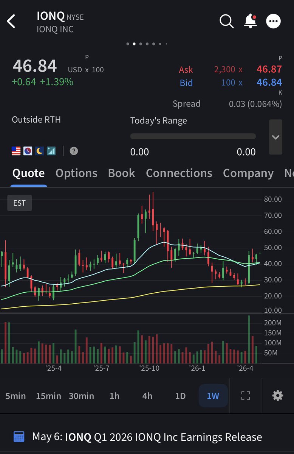
Task: Tap the Today's Range bar
Action: [x=193, y=136]
